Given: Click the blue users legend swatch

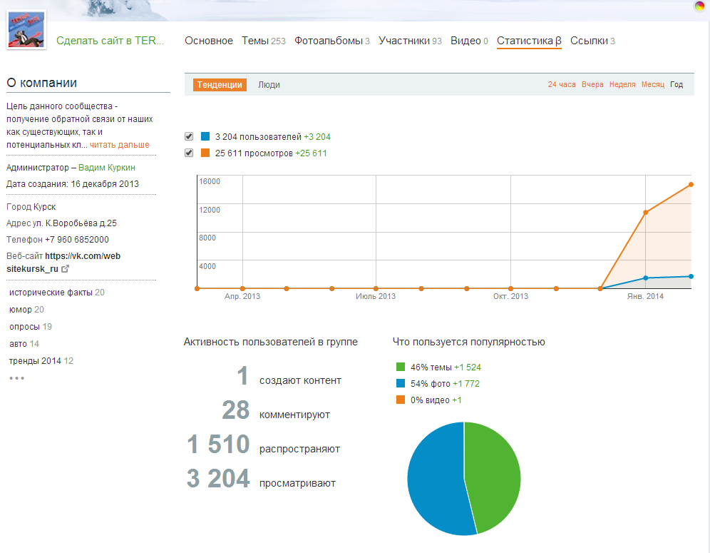Looking at the screenshot, I should point(205,136).
